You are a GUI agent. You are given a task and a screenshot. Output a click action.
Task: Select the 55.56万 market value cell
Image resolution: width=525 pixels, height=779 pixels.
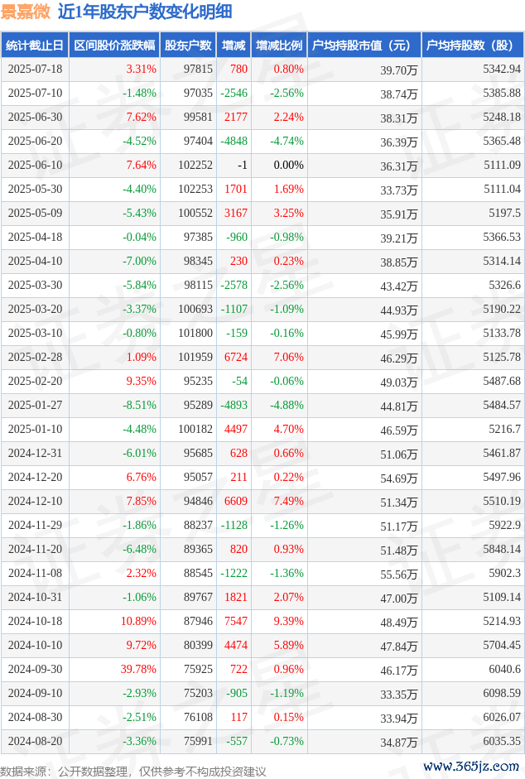(399, 575)
